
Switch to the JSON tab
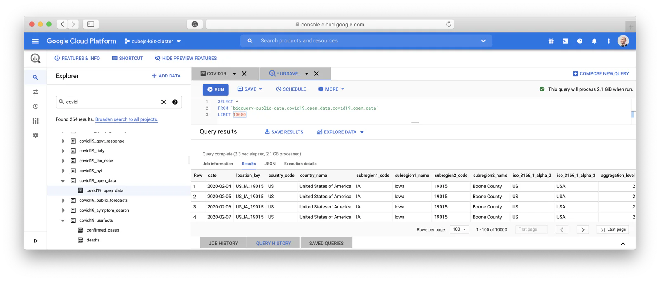tap(270, 164)
